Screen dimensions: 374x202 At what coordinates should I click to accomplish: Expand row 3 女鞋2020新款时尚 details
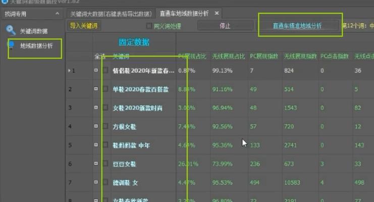96,108
